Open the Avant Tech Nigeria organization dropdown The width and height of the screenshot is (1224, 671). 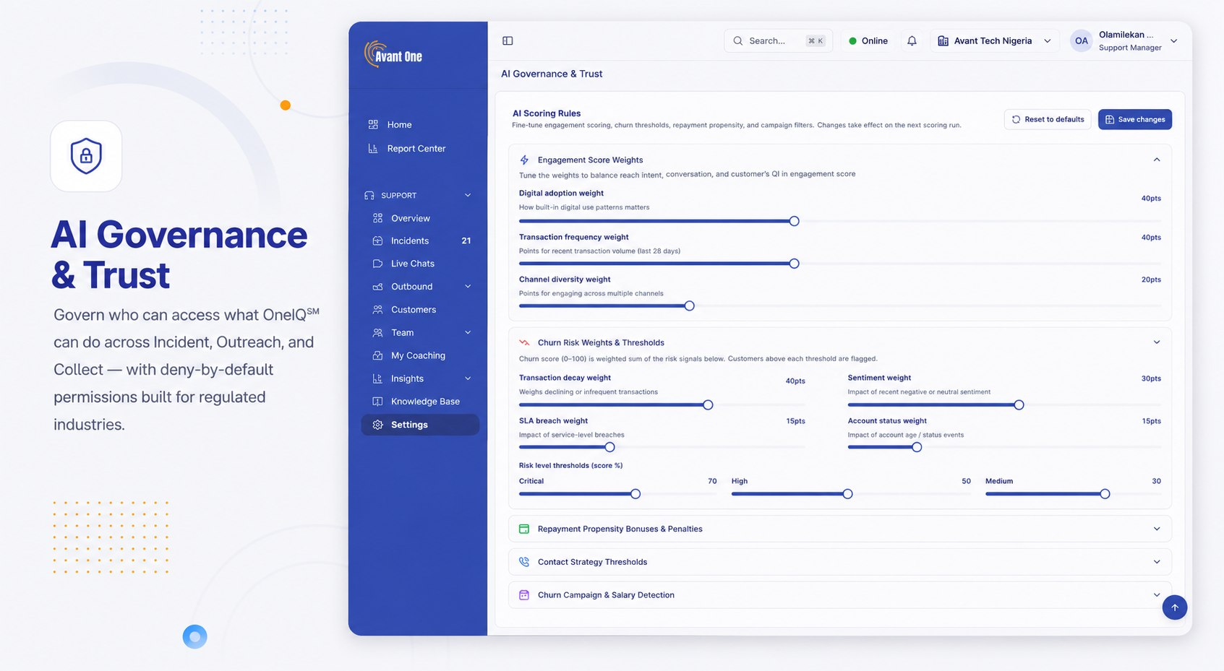click(x=994, y=41)
